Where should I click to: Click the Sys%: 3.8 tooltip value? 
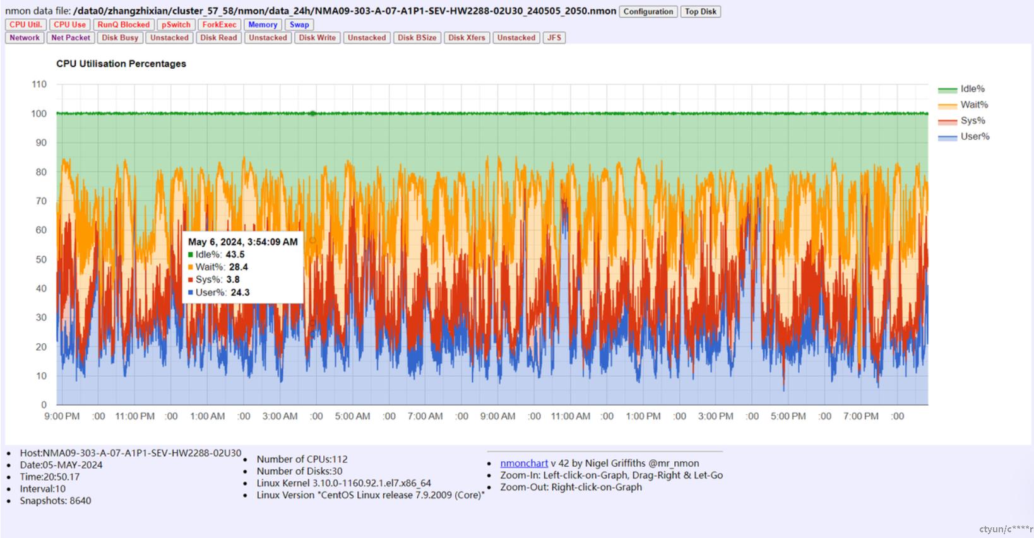[x=214, y=279]
